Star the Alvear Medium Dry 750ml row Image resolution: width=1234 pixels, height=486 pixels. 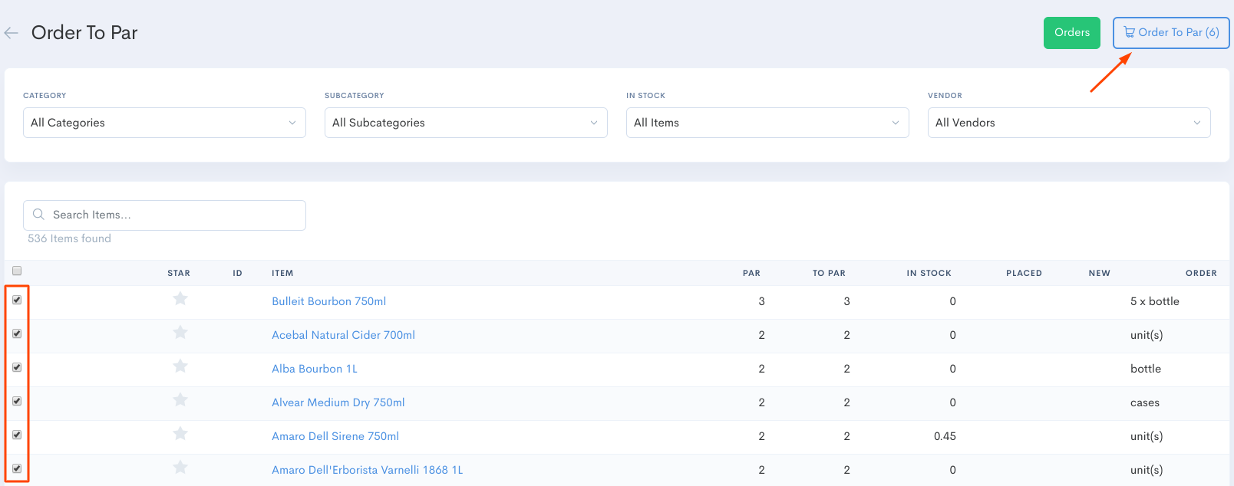tap(180, 400)
